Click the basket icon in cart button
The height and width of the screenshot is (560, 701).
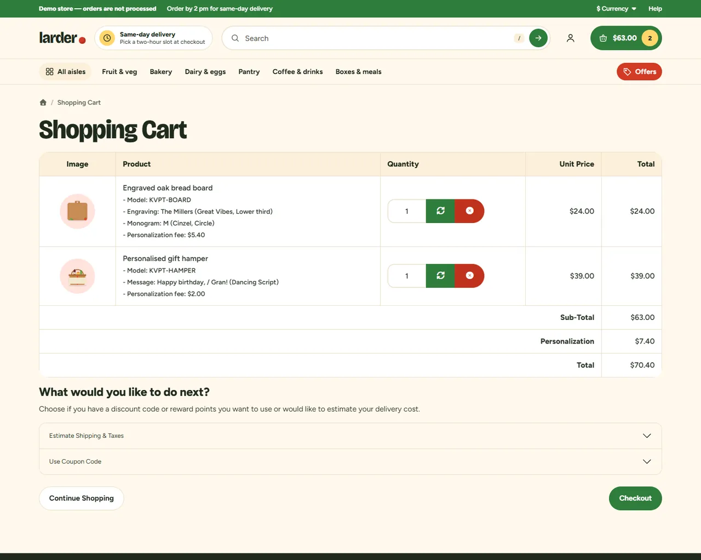(603, 38)
